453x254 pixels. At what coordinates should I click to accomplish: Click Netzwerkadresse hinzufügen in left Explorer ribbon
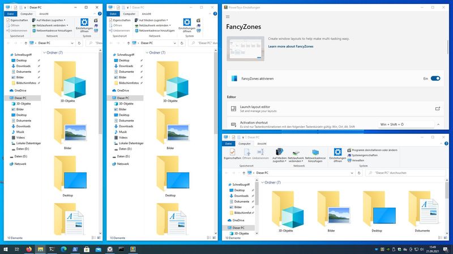(x=52, y=30)
